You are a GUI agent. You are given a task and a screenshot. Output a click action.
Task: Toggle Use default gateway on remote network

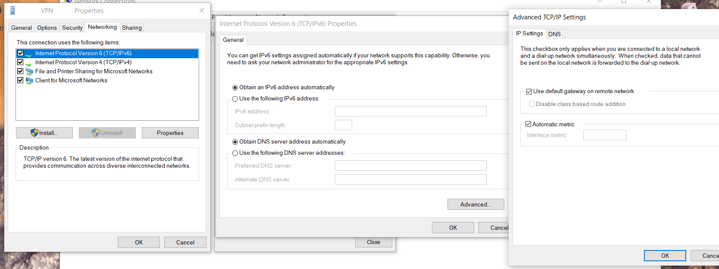click(x=529, y=91)
